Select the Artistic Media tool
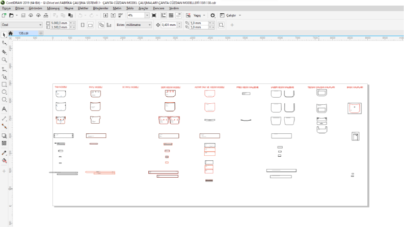This screenshot has height=227, width=404. coord(4,77)
